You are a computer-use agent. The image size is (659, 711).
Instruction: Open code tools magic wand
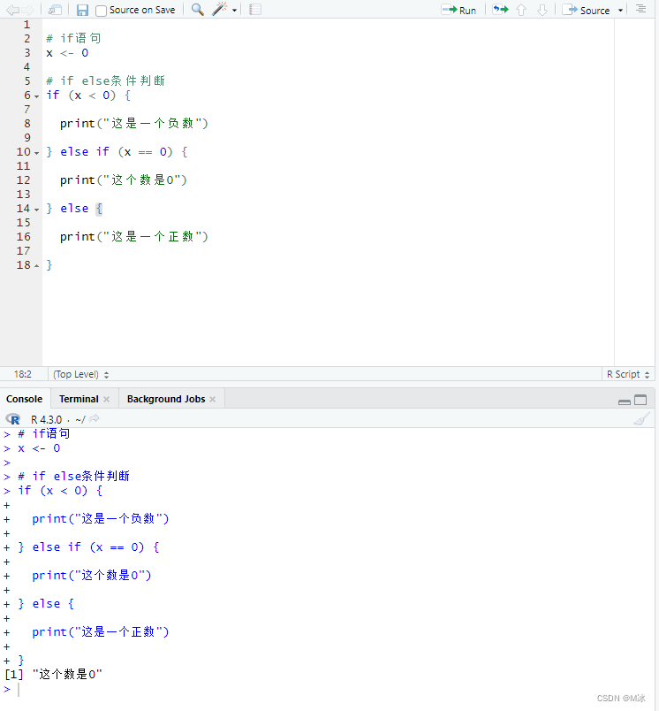(220, 9)
